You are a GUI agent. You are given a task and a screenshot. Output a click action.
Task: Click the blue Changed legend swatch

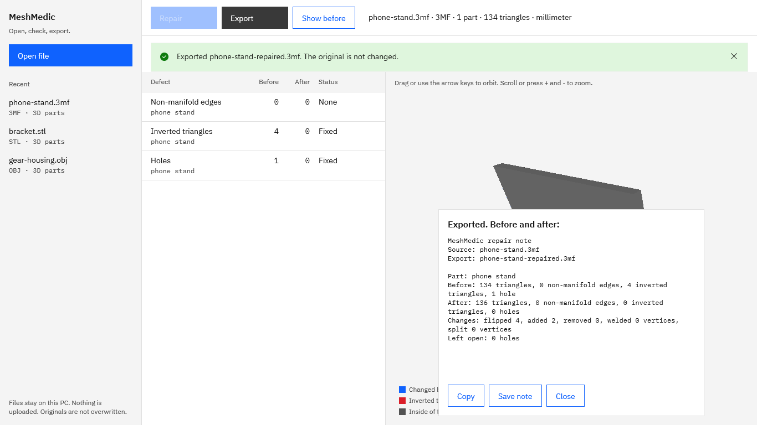[x=402, y=390]
